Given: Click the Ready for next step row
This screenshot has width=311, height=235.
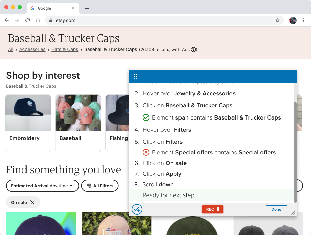Looking at the screenshot, I should coord(211,195).
